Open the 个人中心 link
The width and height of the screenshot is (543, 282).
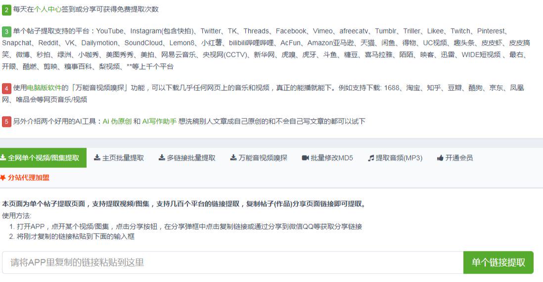point(47,9)
